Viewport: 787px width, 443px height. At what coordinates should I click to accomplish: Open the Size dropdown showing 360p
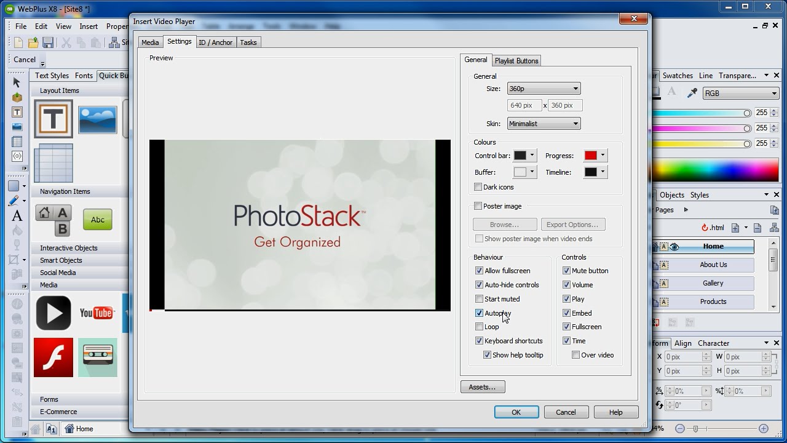pos(544,89)
